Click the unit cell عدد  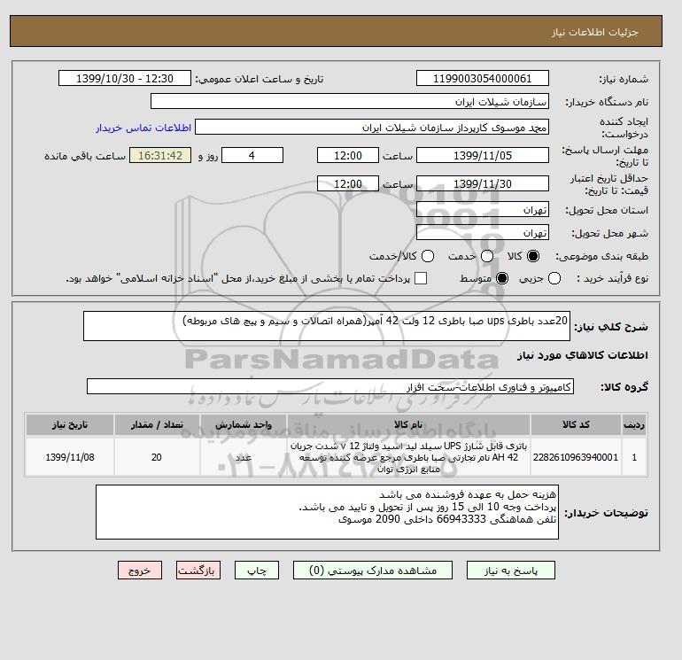point(244,457)
